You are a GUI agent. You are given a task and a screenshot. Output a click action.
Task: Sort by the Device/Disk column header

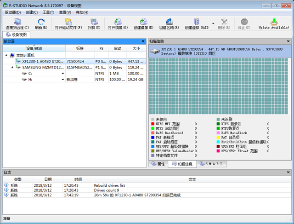pyautogui.click(x=34, y=48)
